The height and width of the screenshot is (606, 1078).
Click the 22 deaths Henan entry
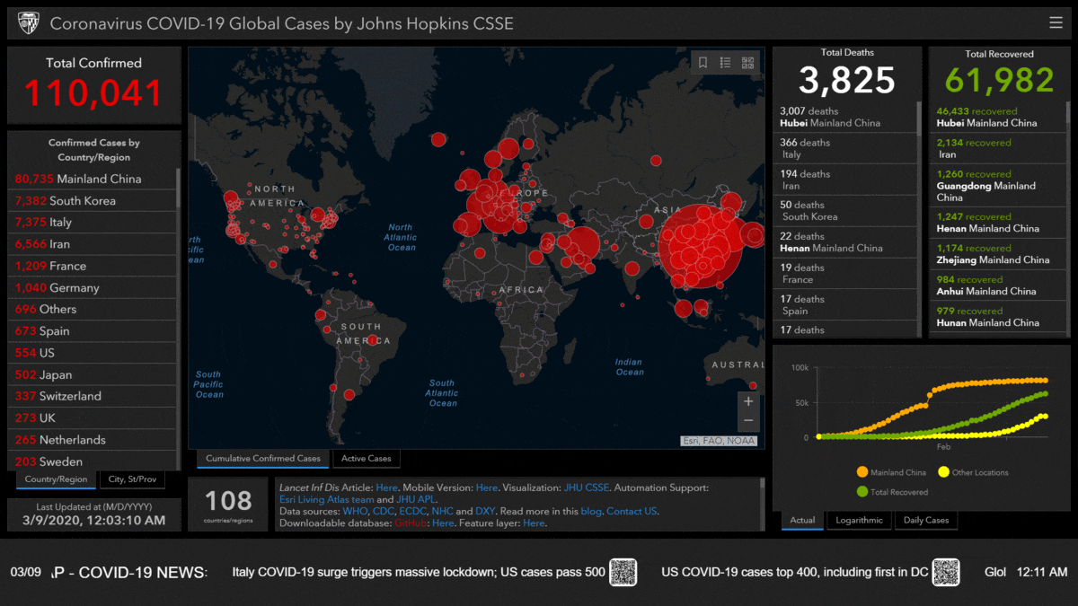point(844,242)
